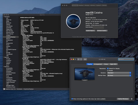Select Accessibility under Software
Screen dimensions: 138x105
9,68
